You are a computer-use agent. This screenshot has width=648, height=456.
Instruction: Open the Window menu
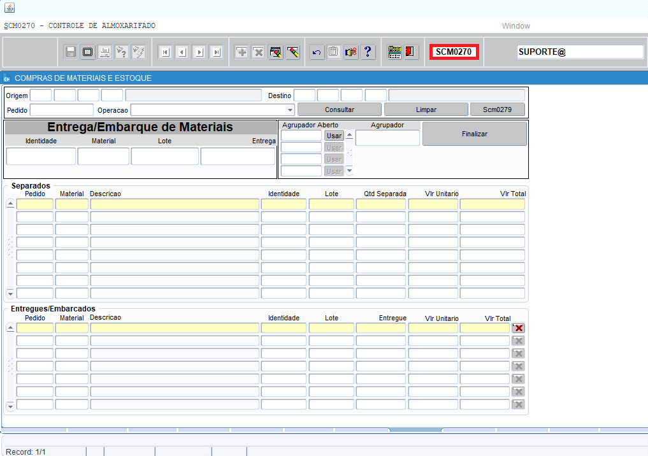pyautogui.click(x=515, y=26)
